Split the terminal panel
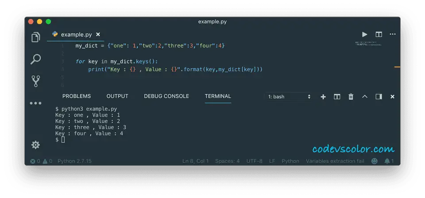Image resolution: width=425 pixels, height=198 pixels. coord(337,97)
